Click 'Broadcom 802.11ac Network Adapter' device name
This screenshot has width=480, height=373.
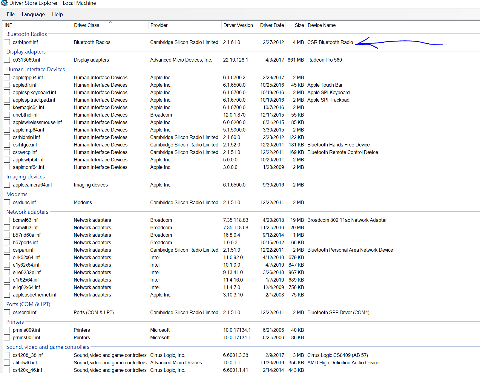347,220
